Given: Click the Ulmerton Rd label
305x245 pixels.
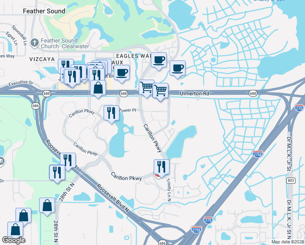Looking at the screenshot, I should (x=194, y=94).
